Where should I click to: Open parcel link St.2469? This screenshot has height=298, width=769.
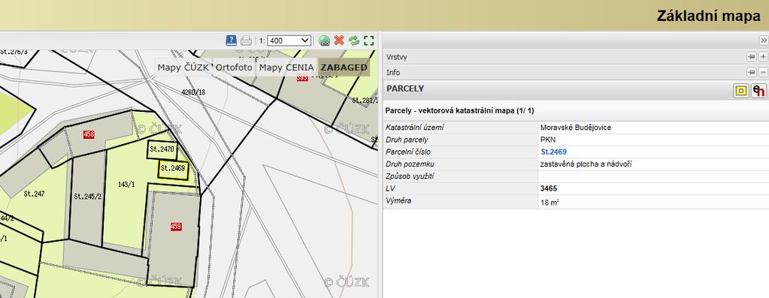(x=553, y=152)
